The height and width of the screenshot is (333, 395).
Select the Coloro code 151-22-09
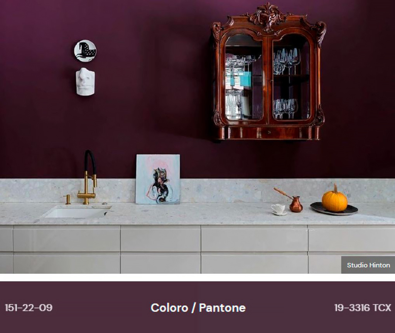click(29, 308)
